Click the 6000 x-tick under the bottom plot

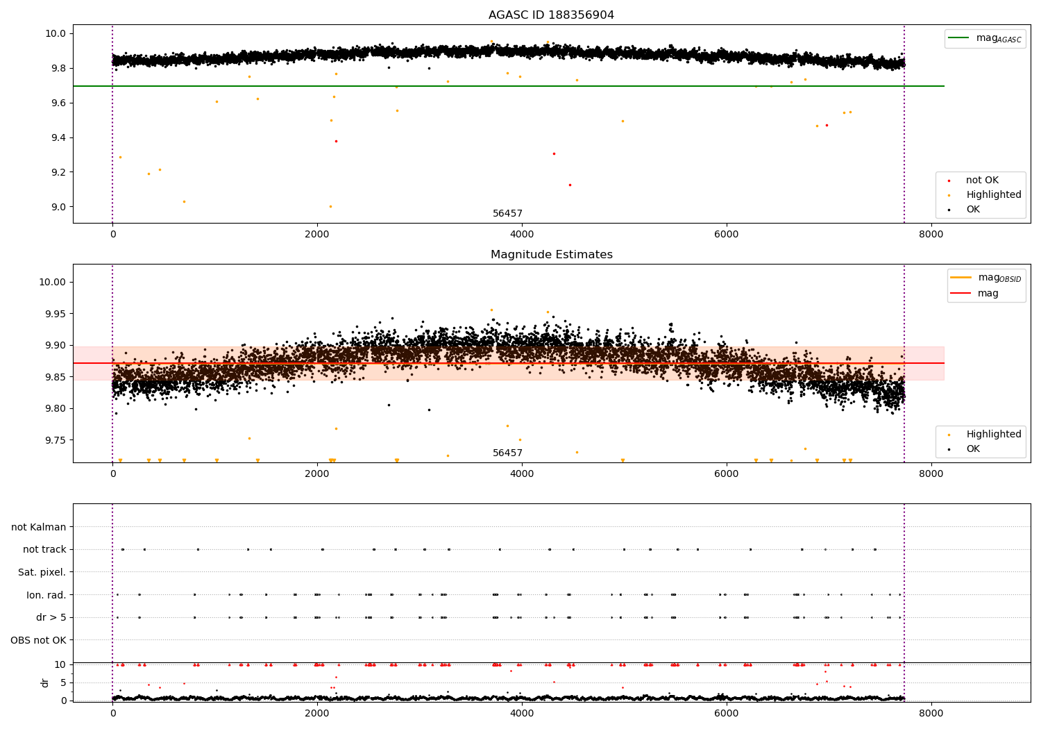[726, 713]
